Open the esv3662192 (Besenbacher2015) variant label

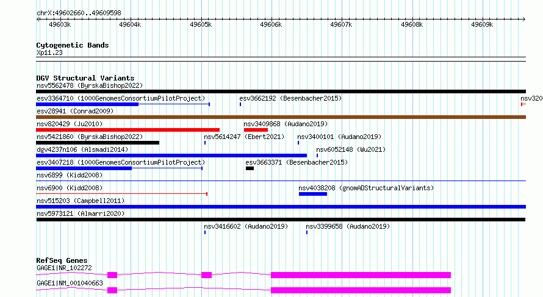[x=290, y=98]
